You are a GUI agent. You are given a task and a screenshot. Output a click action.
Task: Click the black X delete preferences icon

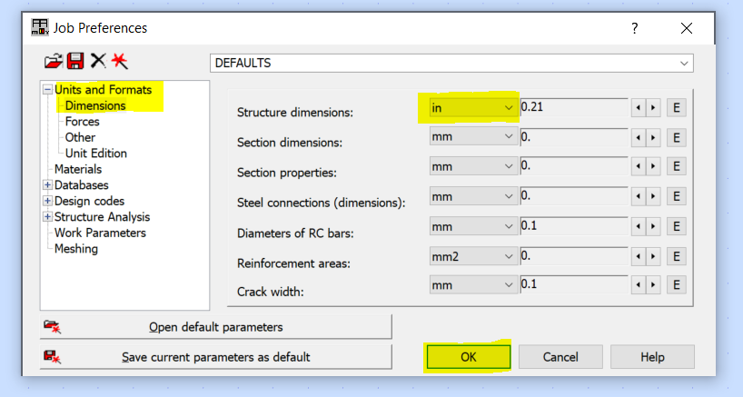(x=97, y=62)
